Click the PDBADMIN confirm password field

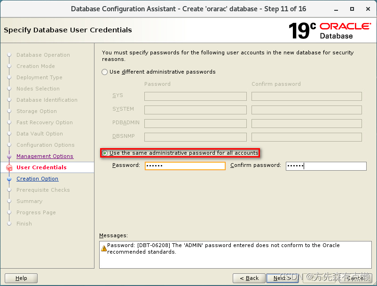pyautogui.click(x=306, y=123)
